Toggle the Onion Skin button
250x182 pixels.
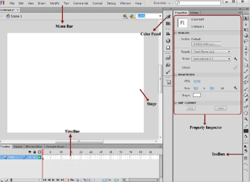(x=78, y=180)
